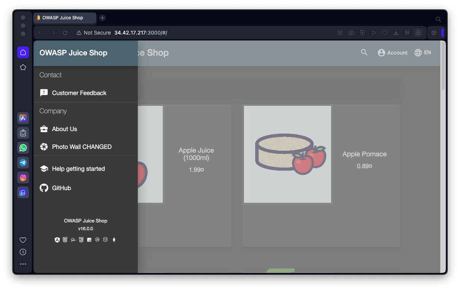Click the pinboard edit icon in address bar
The width and height of the screenshot is (460, 290).
340,33
